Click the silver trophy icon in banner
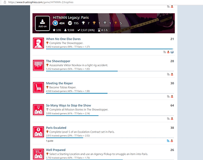Screen dimensions: 203x160 (105, 23)
